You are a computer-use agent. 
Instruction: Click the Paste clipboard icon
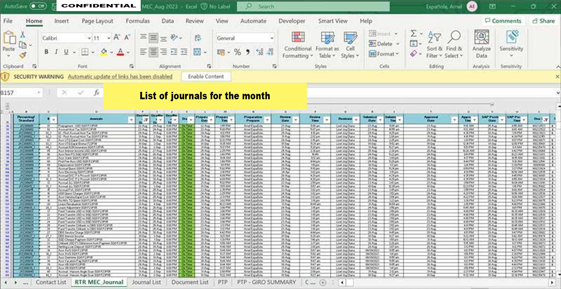point(9,37)
